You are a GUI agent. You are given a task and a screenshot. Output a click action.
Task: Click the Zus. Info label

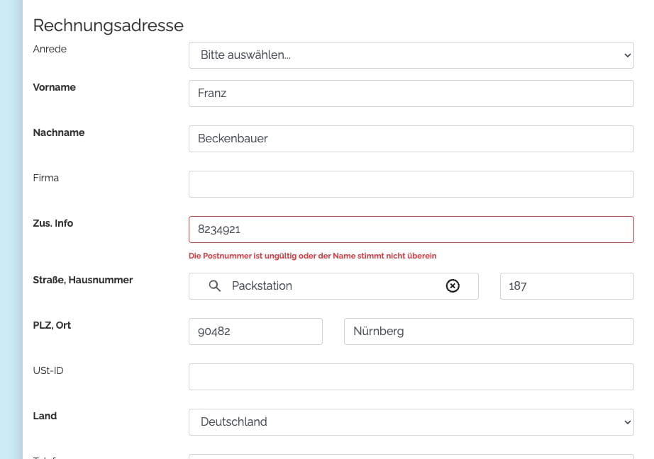click(53, 223)
